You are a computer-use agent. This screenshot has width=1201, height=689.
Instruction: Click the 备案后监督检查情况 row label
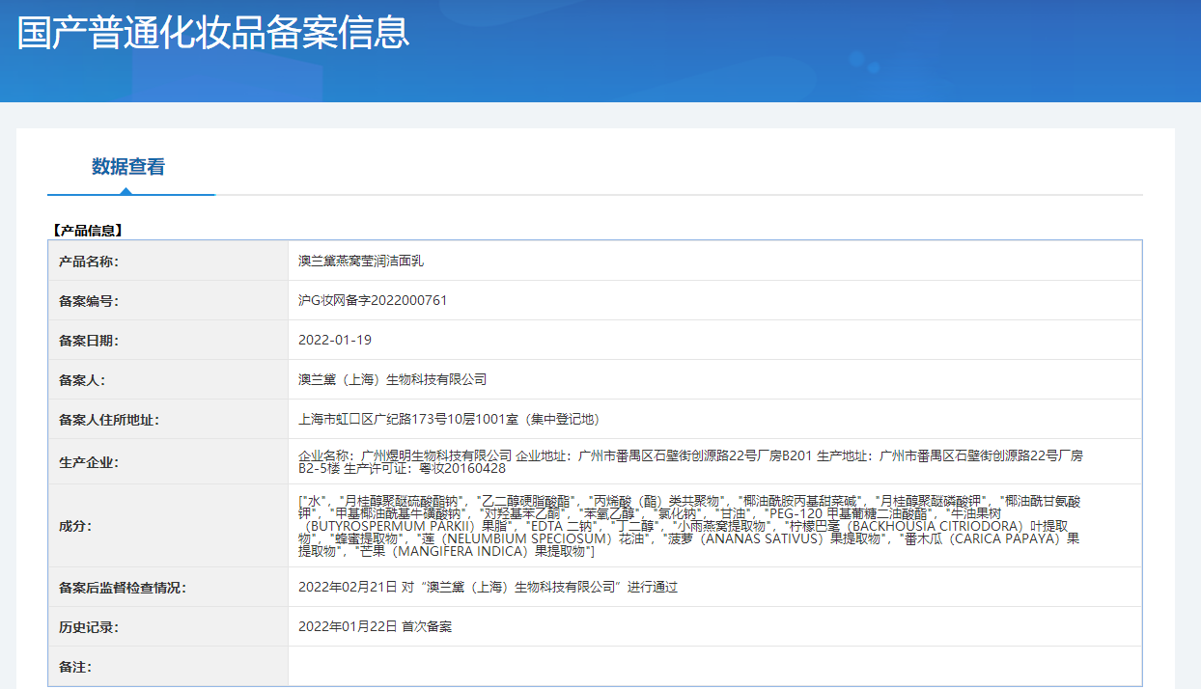click(x=123, y=588)
